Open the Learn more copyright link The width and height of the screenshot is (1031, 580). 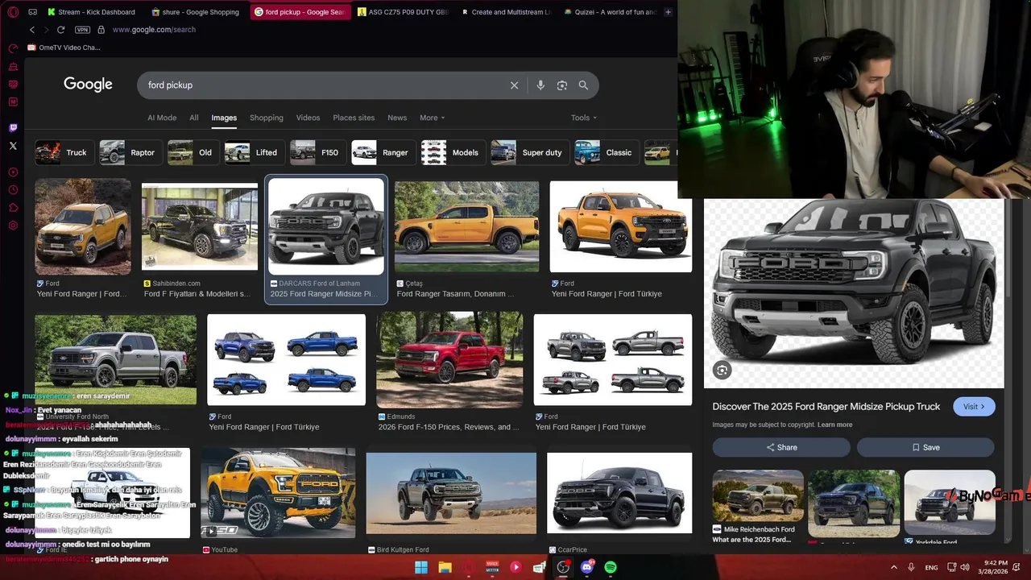point(834,425)
